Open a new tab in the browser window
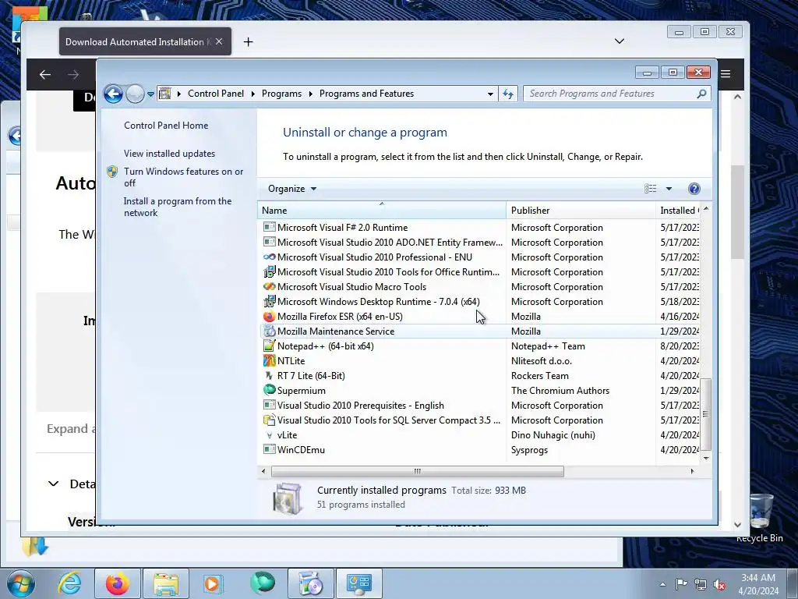 pyautogui.click(x=249, y=42)
